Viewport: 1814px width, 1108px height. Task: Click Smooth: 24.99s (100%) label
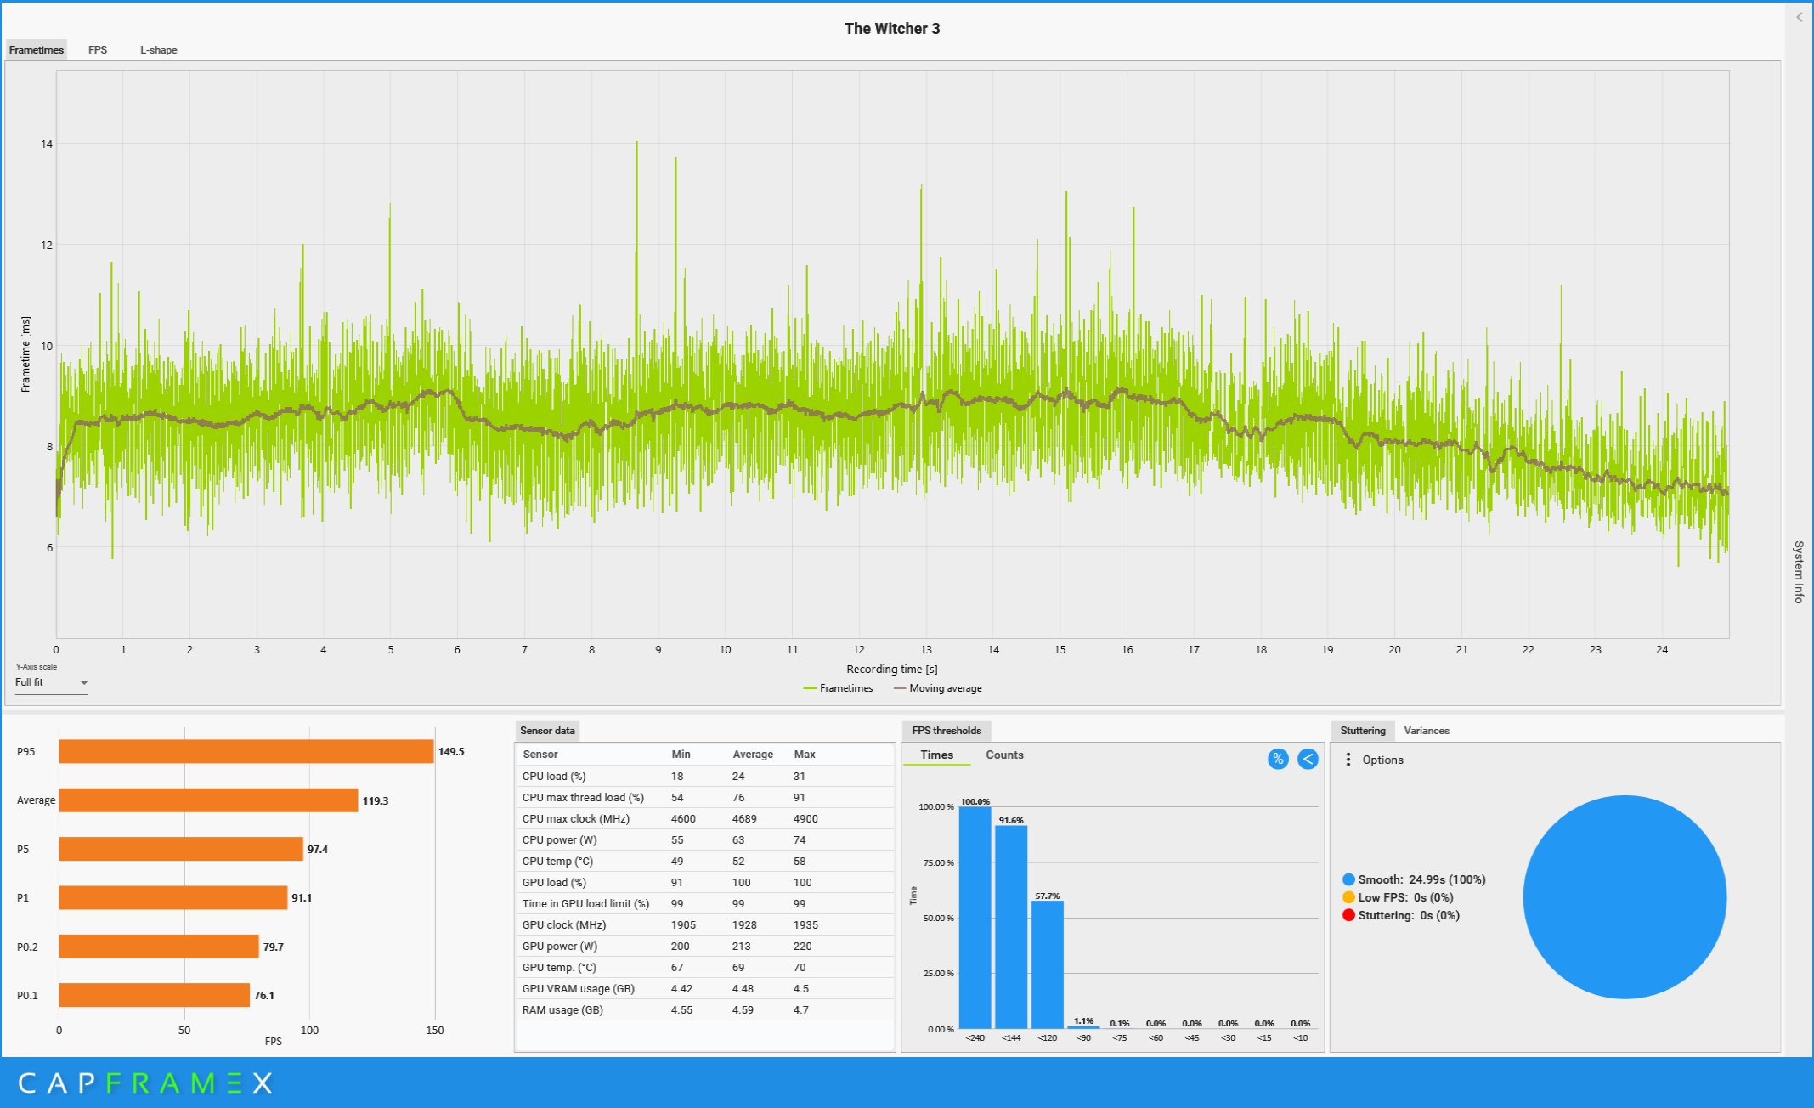[1421, 879]
